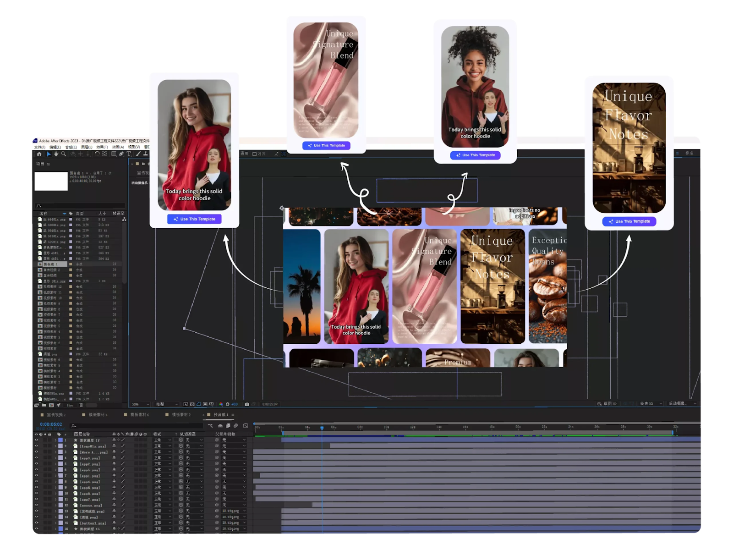Click Use This Template under curly hair woman card
This screenshot has width=733, height=550.
coord(475,155)
